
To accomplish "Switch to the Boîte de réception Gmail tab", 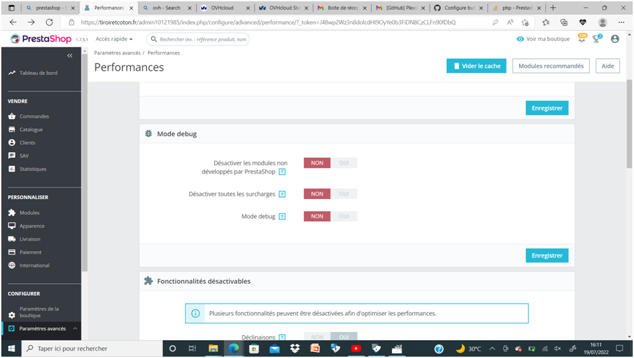I will pos(342,7).
